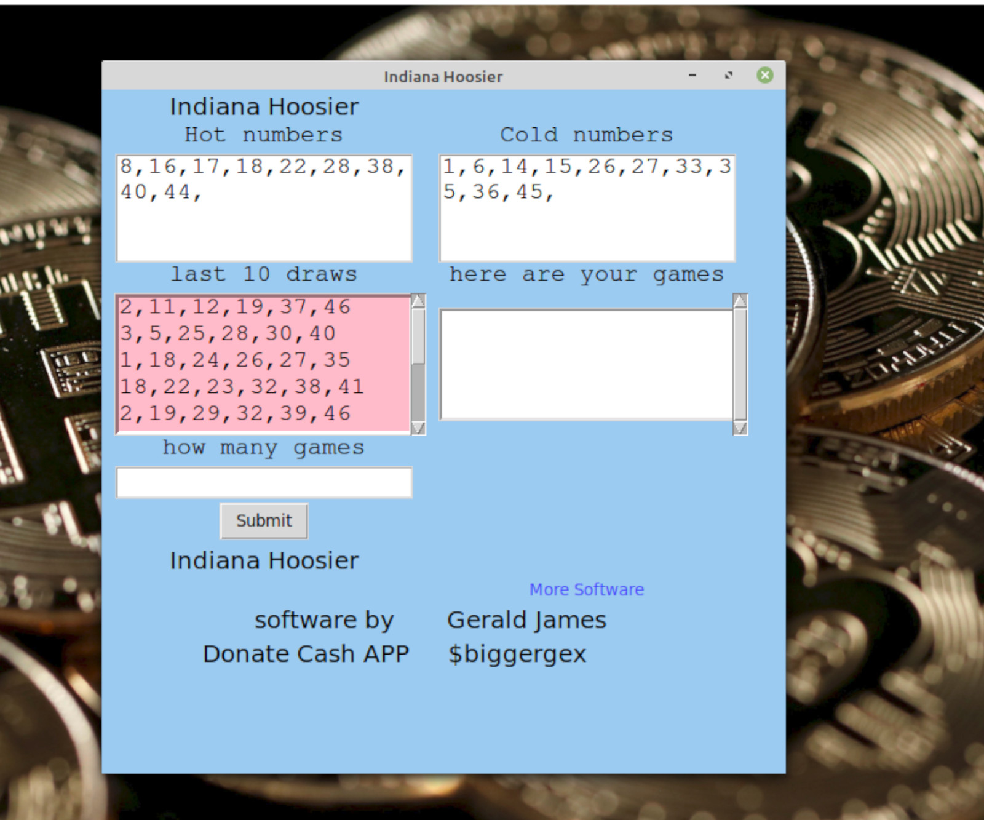Screen dimensions: 984x820
Task: Click the games list scrollbar up arrow
Action: tap(740, 301)
